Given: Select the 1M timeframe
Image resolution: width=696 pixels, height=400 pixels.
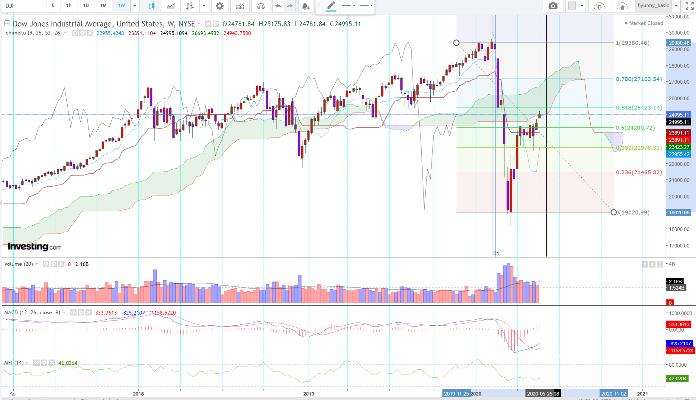Looking at the screenshot, I should [x=103, y=6].
